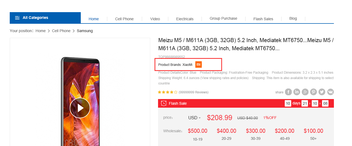This screenshot has height=146, width=352.
Task: Open the All Categories hamburger menu icon
Action: [x=17, y=18]
